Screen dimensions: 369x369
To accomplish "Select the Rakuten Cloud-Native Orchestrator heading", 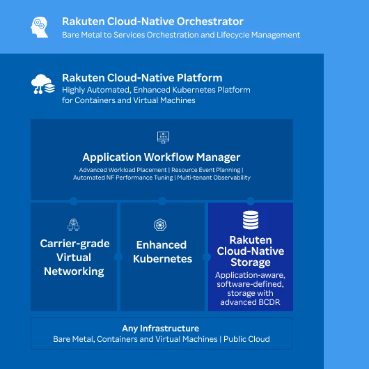I will click(152, 22).
